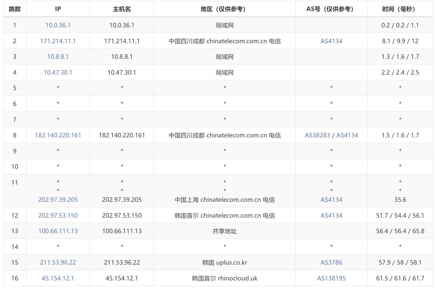Open IP link 171.214.11.1
Image resolution: width=435 pixels, height=289 pixels.
(x=58, y=41)
